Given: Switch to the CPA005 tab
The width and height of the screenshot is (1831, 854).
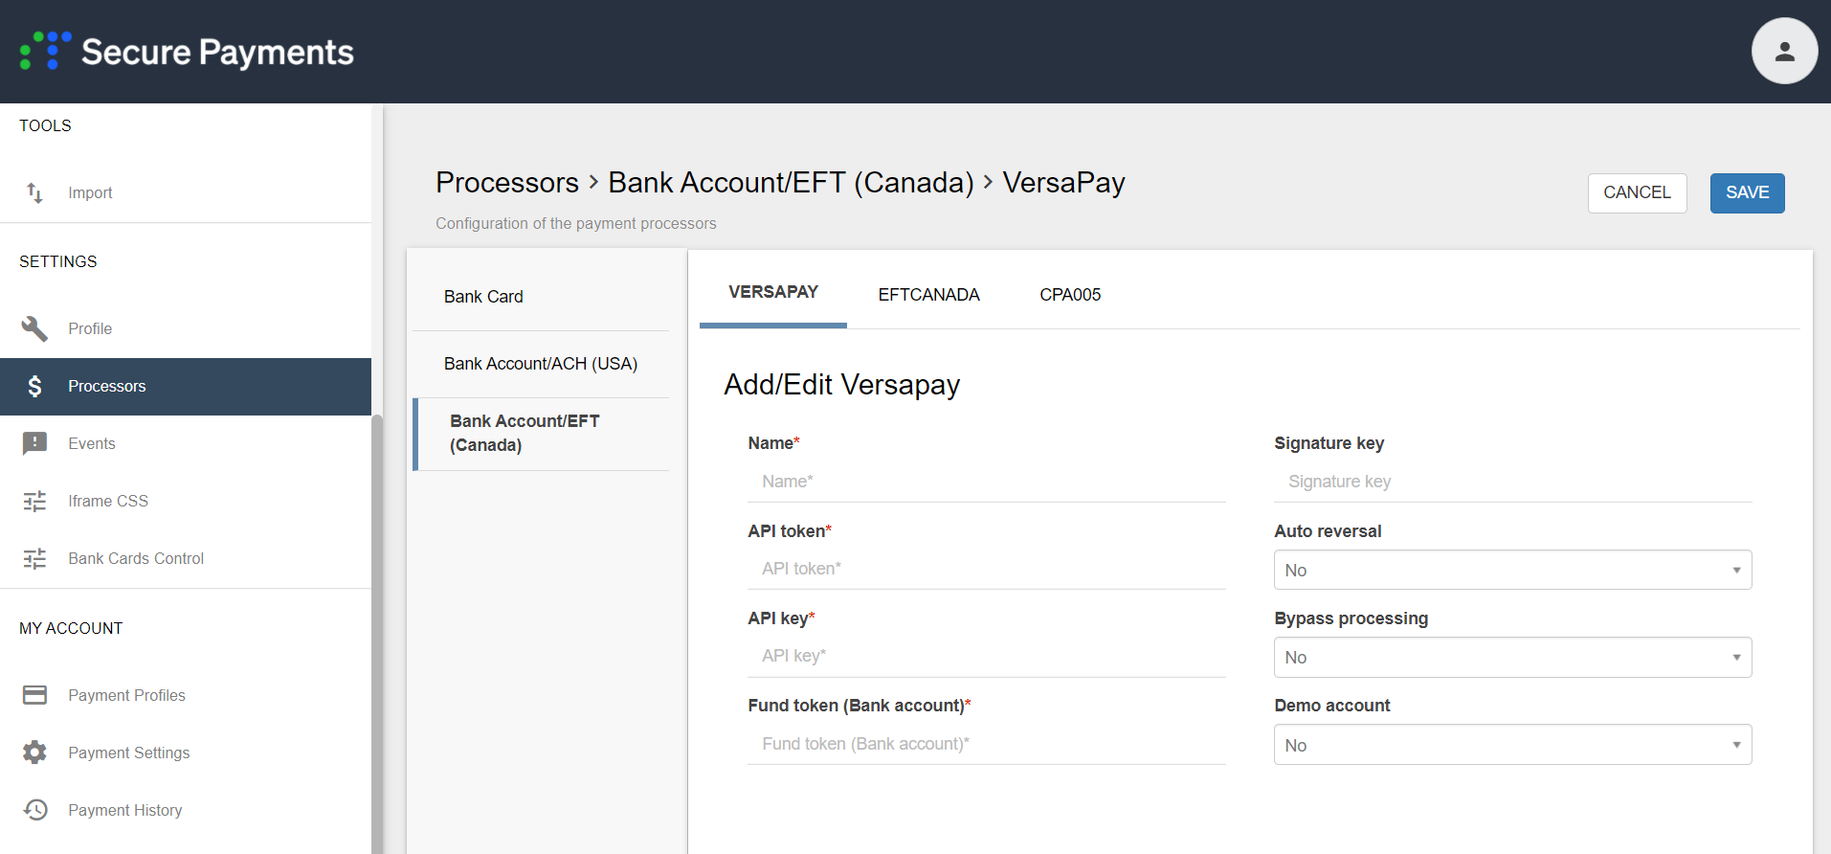Looking at the screenshot, I should pos(1070,295).
